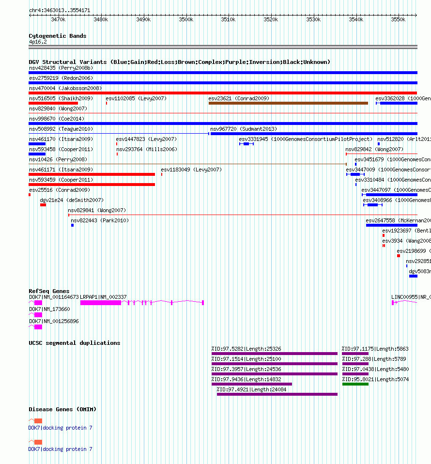
Task: Open variant nsv461170 (Itsara2009) label
Action: click(x=61, y=139)
